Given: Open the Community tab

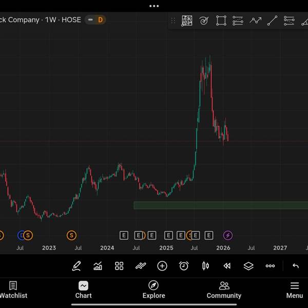Looking at the screenshot, I should point(224,290).
